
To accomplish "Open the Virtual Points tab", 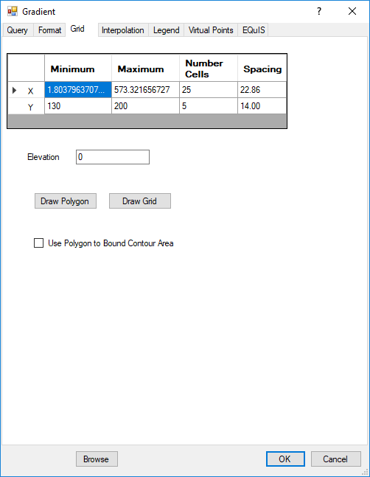I will (211, 30).
